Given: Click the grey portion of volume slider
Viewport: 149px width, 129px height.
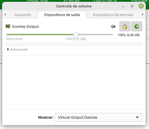Looking at the screenshot, I should pos(95,34).
